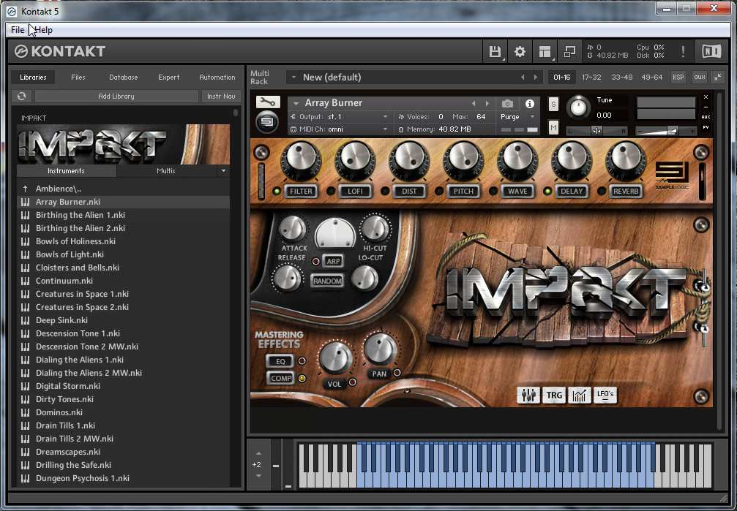The height and width of the screenshot is (511, 737).
Task: Mute the instrument with M button
Action: pyautogui.click(x=553, y=126)
